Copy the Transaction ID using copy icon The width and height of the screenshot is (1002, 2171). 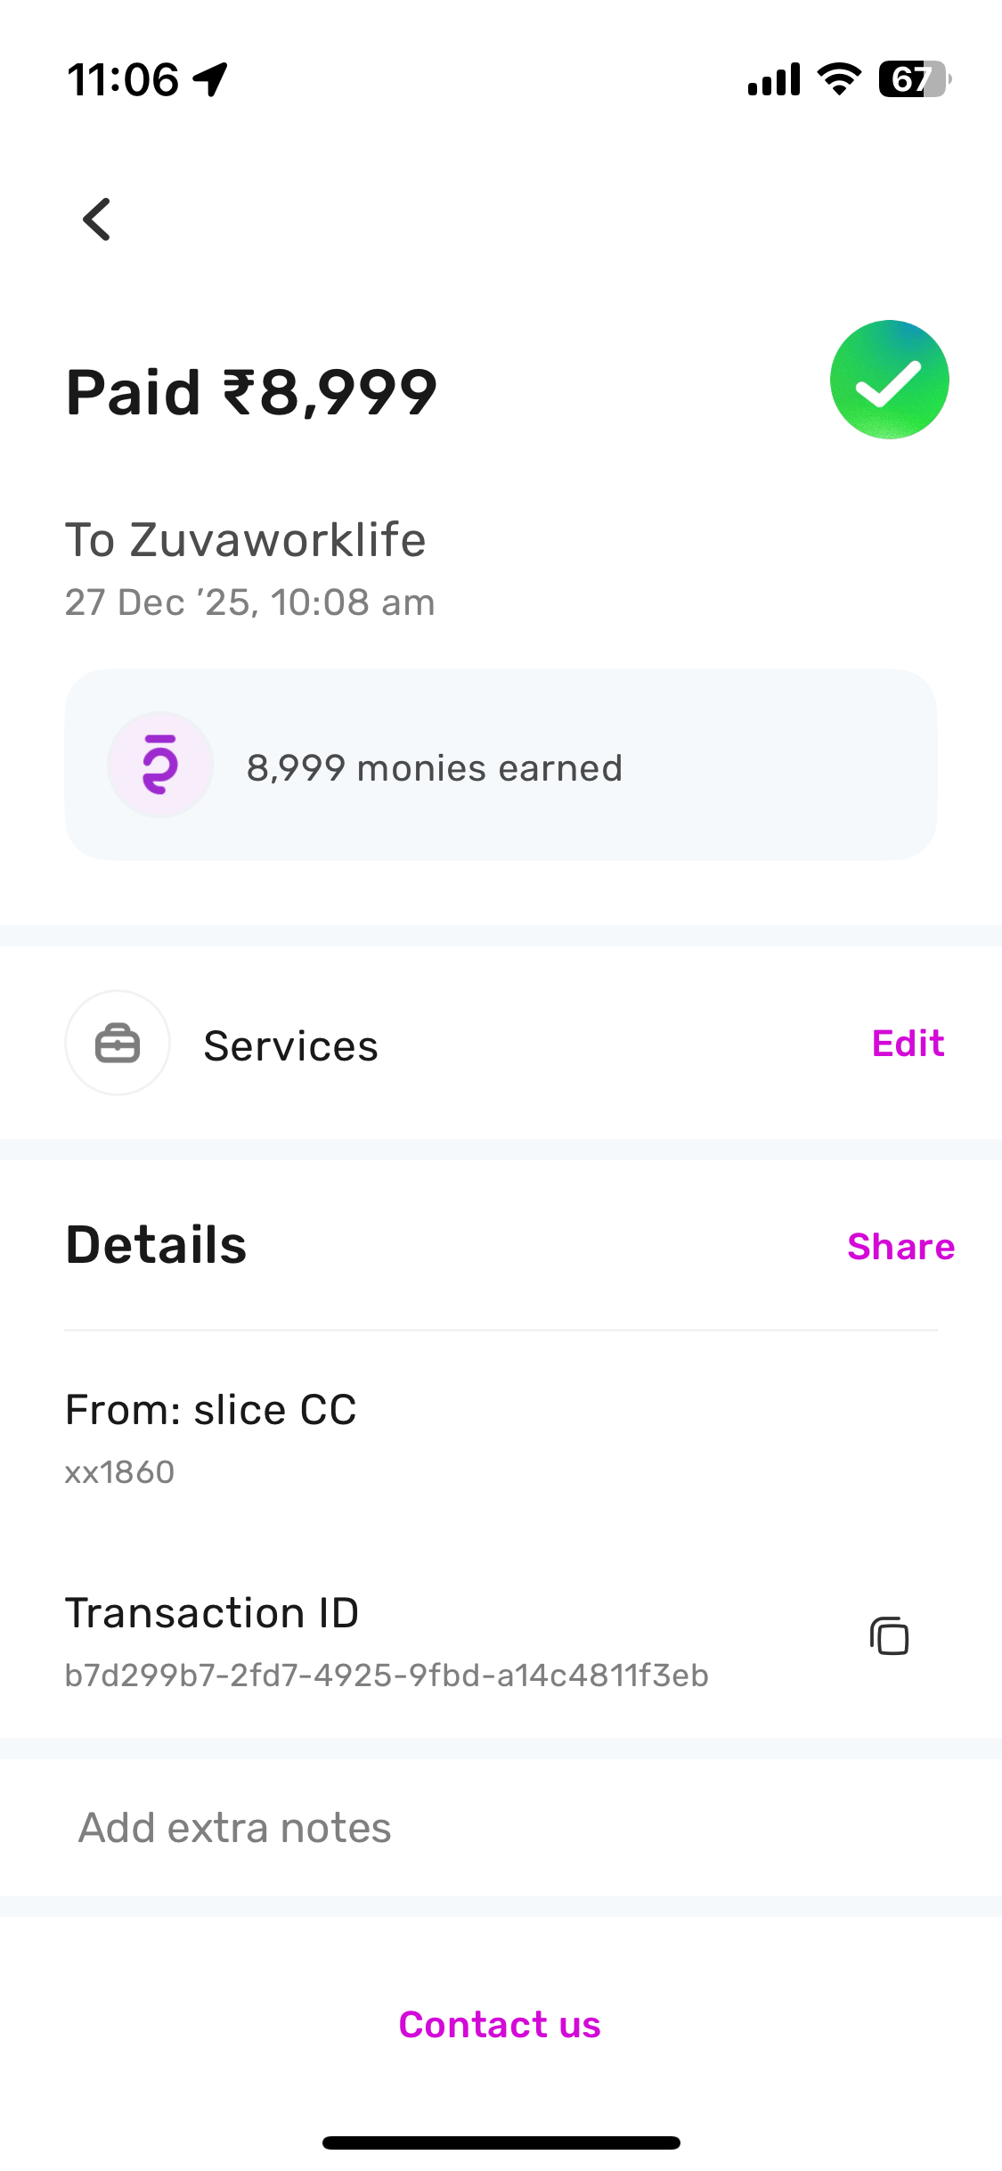tap(889, 1636)
